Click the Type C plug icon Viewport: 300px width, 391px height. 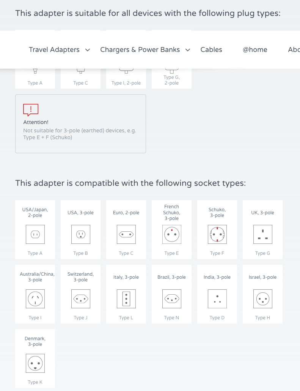[80, 71]
